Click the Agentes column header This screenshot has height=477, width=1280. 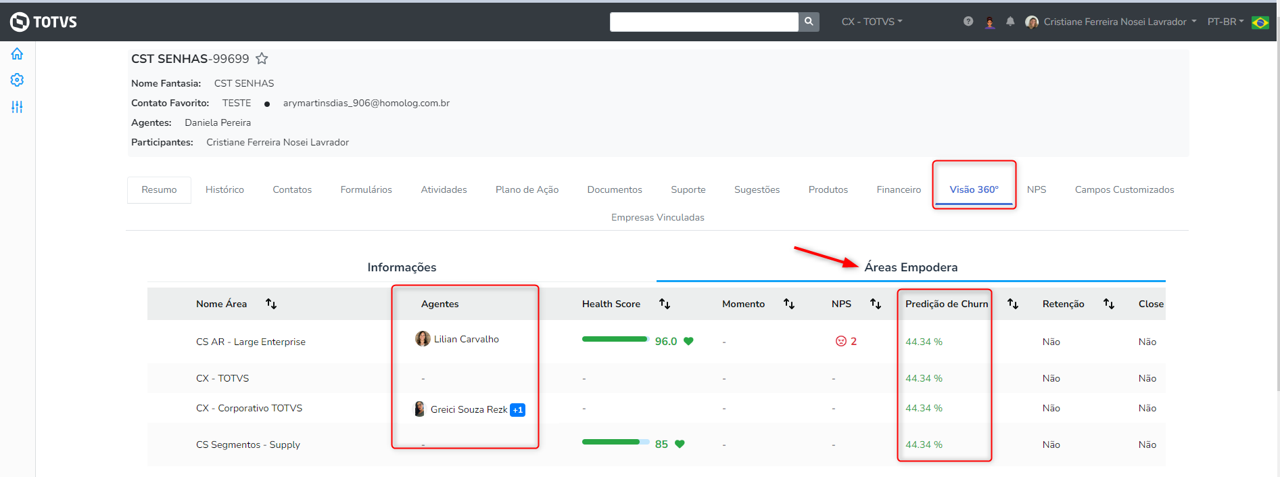[440, 304]
